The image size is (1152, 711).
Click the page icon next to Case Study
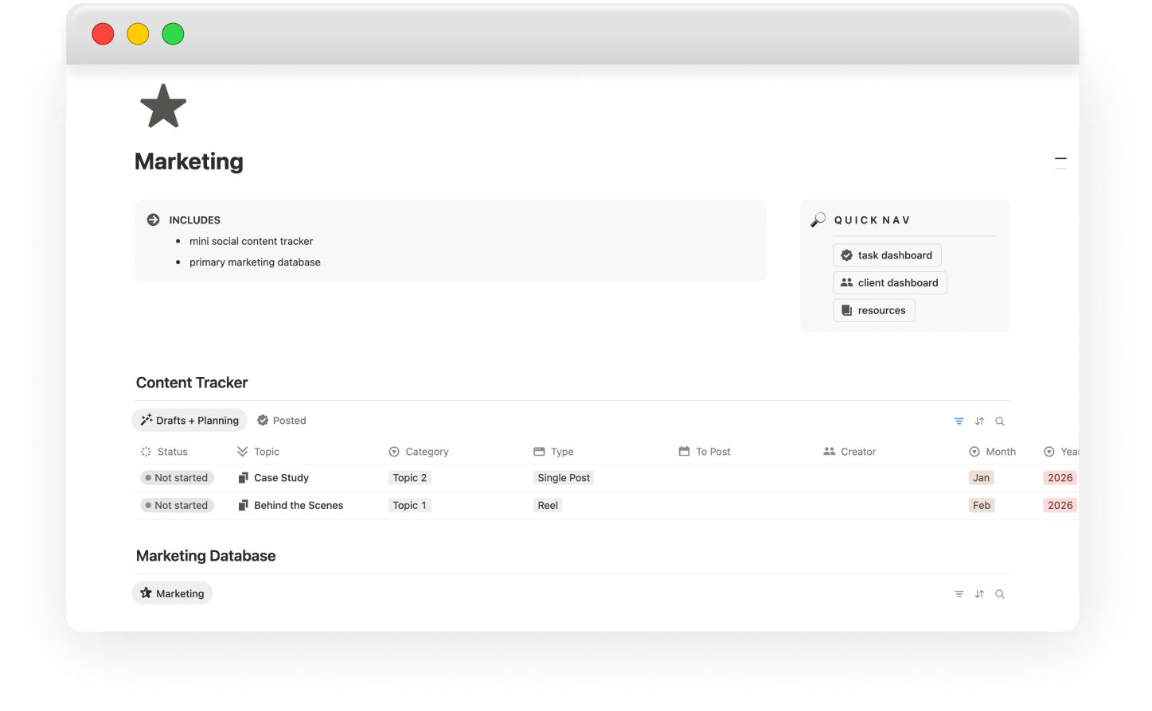pyautogui.click(x=243, y=477)
